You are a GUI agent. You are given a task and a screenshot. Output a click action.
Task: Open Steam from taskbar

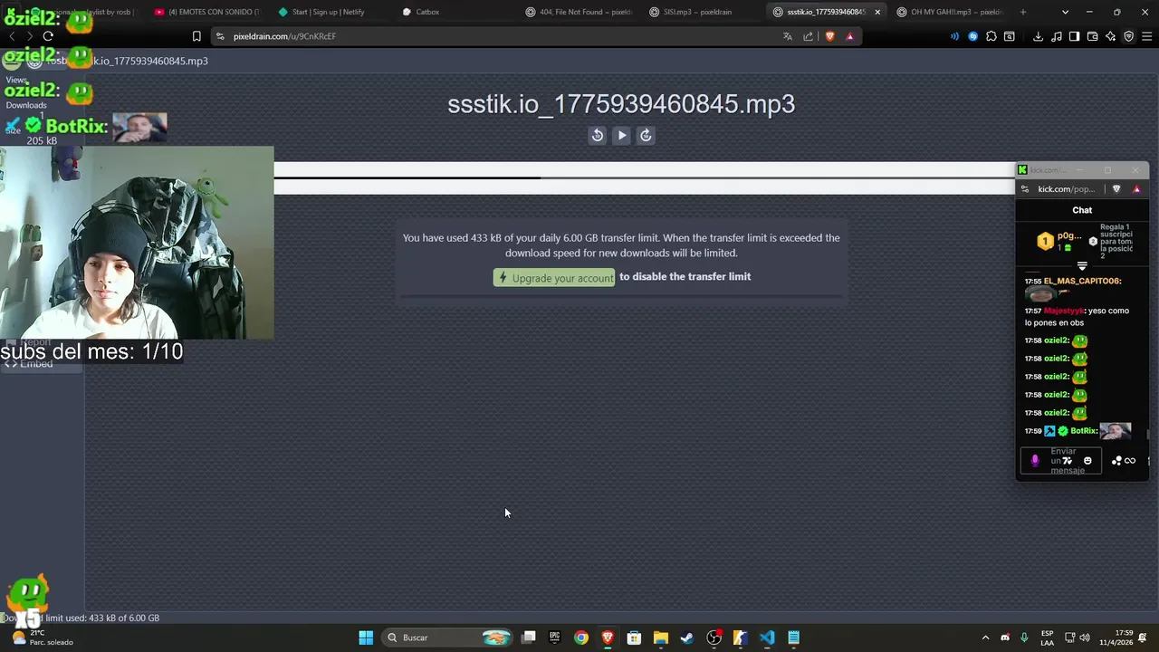(687, 638)
